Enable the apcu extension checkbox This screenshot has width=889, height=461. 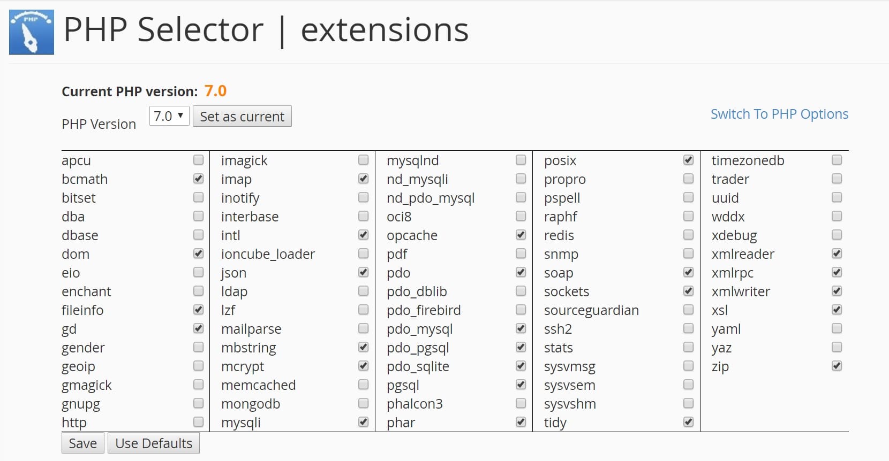(x=198, y=160)
